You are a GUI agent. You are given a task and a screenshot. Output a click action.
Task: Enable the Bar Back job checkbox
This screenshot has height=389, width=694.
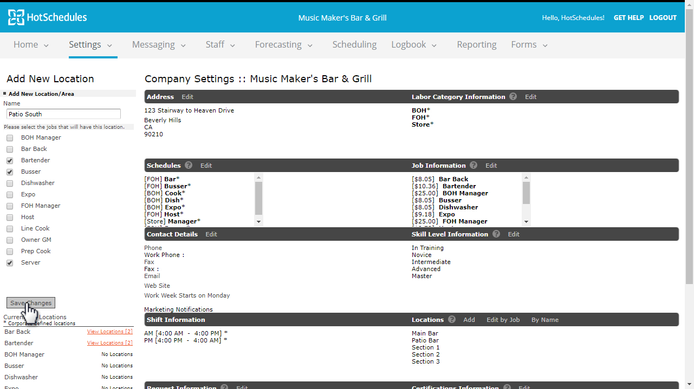pos(10,149)
